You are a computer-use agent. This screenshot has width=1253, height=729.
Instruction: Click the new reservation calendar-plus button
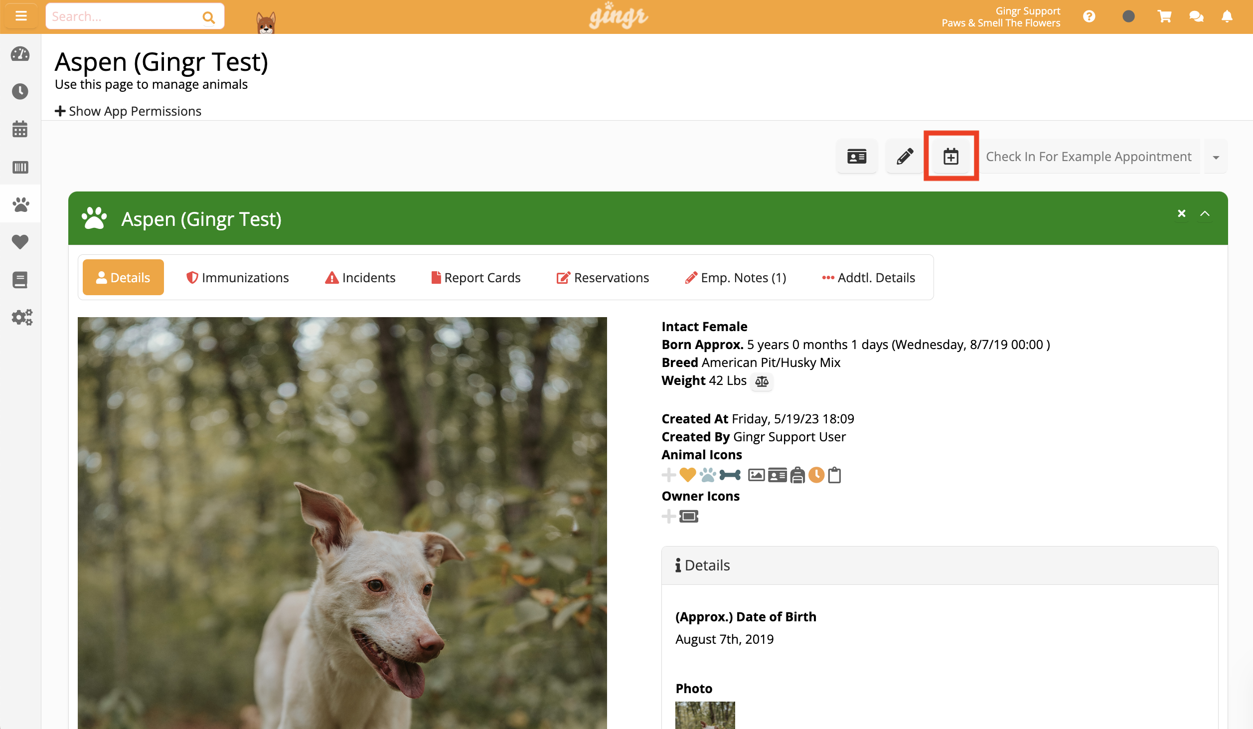tap(951, 156)
